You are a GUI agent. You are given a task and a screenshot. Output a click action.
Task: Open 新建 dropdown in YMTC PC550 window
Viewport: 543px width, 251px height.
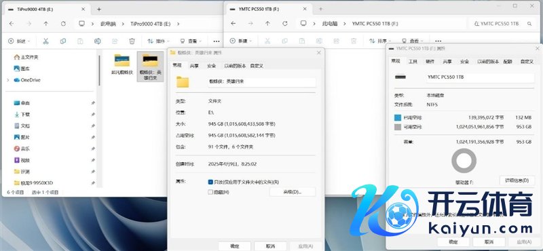pos(241,41)
